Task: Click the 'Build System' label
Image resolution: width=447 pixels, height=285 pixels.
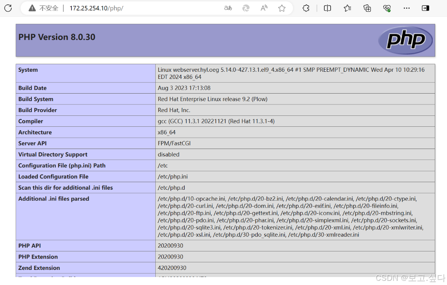Action: tap(36, 99)
